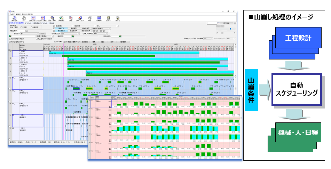The height and width of the screenshot is (169, 331).
Task: Click the small icon right of 日付移動 button
Action: click(235, 23)
